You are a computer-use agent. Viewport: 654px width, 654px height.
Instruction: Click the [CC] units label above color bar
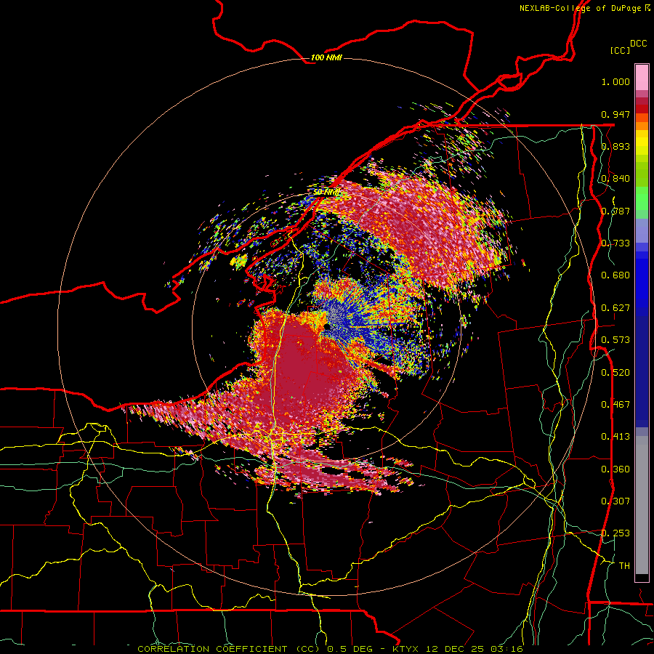[620, 50]
